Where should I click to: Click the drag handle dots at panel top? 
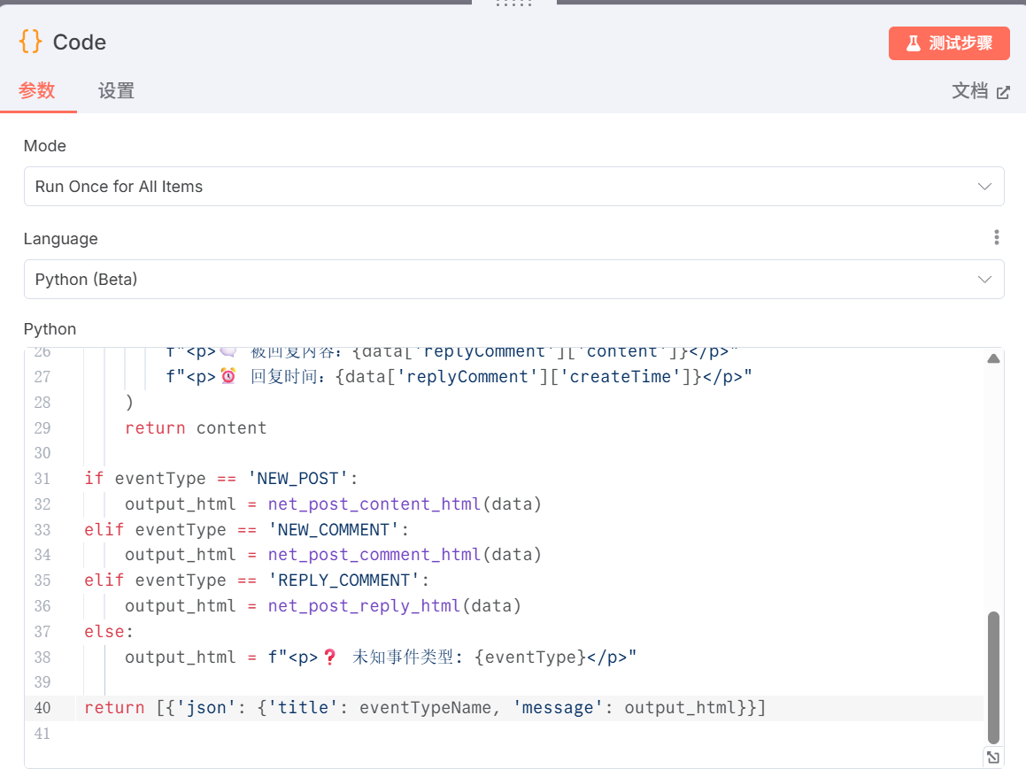point(513,4)
